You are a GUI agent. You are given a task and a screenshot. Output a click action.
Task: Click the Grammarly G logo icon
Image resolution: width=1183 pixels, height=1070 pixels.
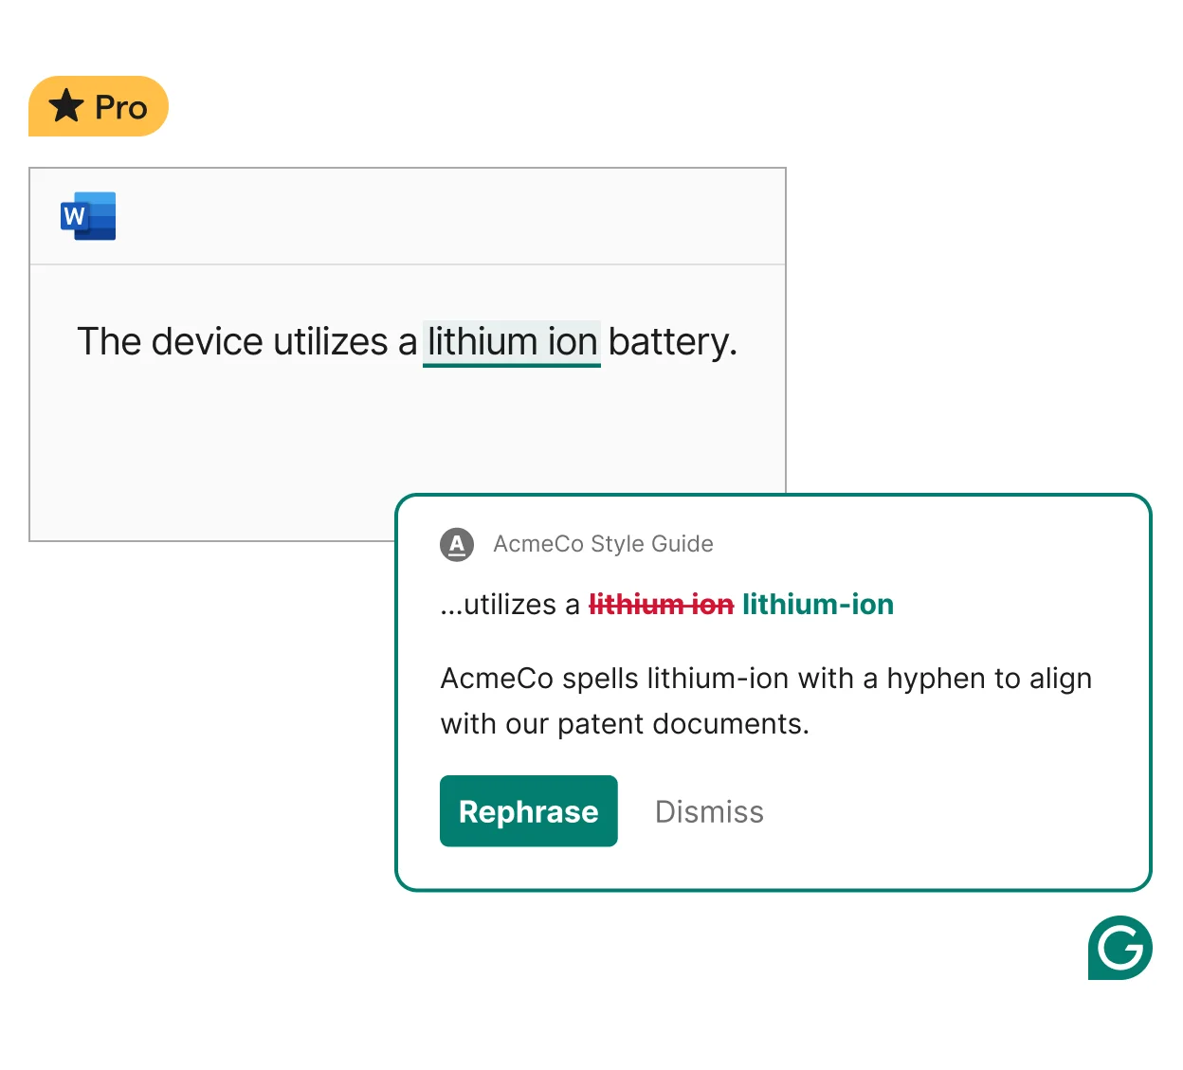(x=1119, y=948)
